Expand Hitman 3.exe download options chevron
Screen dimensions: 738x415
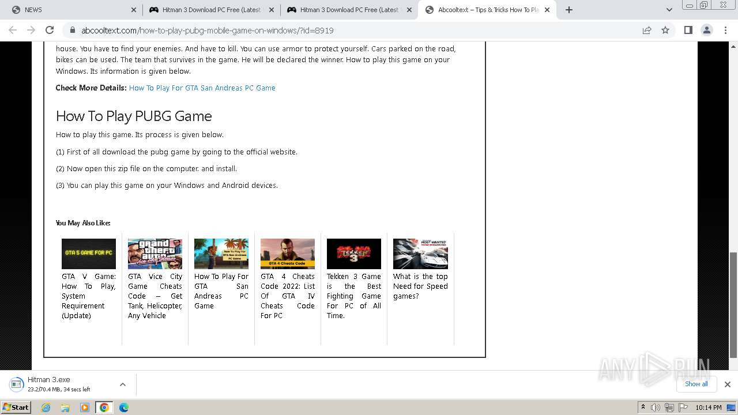[123, 384]
